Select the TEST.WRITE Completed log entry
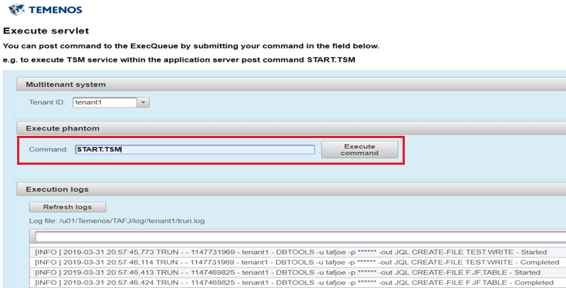 click(x=298, y=262)
